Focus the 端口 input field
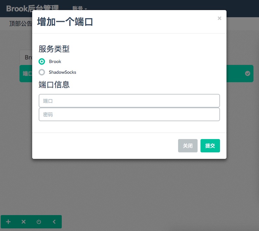This screenshot has width=259, height=231. [x=129, y=101]
